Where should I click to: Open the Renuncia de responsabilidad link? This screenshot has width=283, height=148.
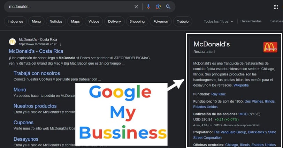click(x=242, y=125)
